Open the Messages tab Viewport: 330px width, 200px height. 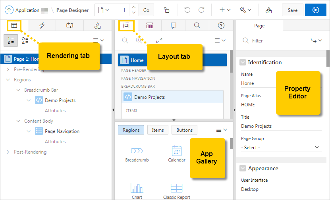(174, 26)
